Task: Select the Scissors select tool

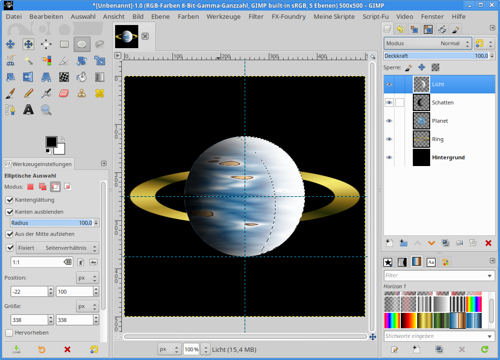Action: coord(10,61)
